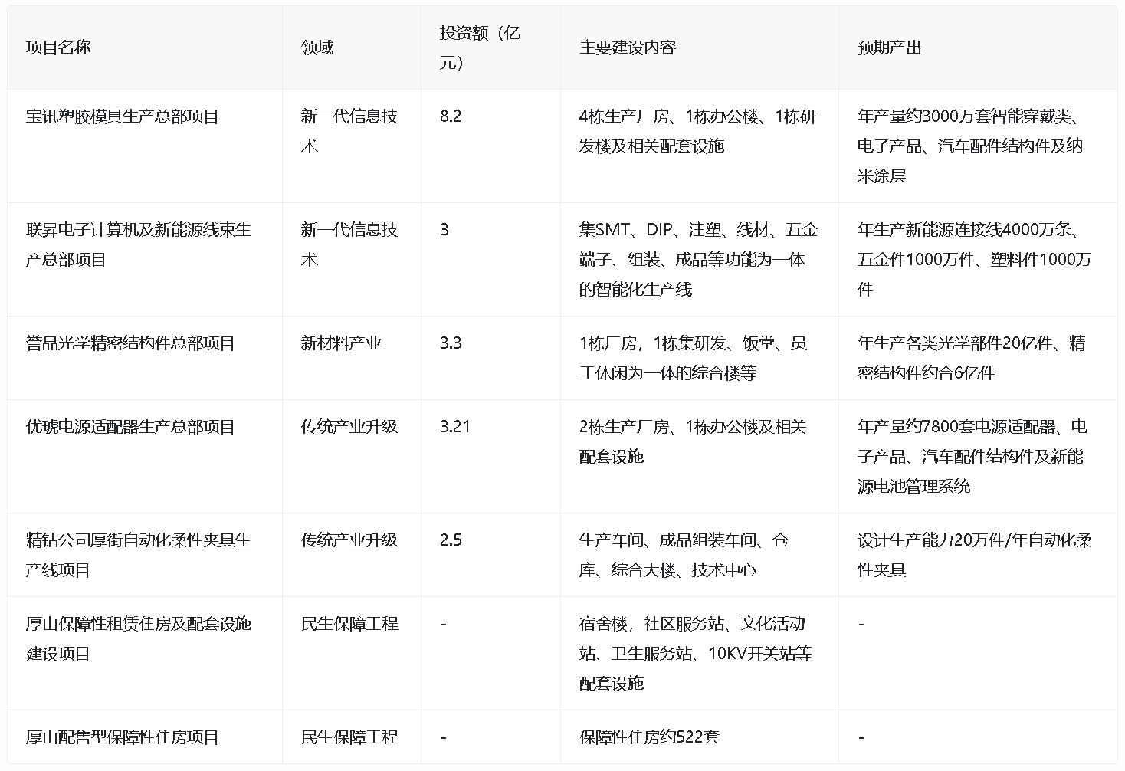Click the 设计生产能力20万件 expected output cell

pos(974,555)
